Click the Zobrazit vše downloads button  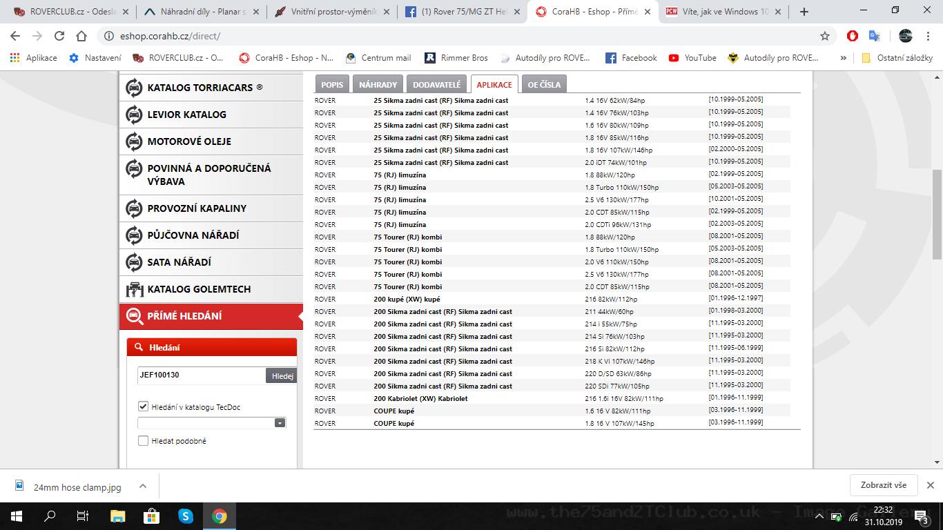tap(883, 485)
